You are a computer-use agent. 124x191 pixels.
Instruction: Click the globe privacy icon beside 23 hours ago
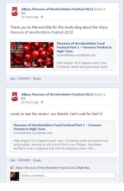click(42, 102)
